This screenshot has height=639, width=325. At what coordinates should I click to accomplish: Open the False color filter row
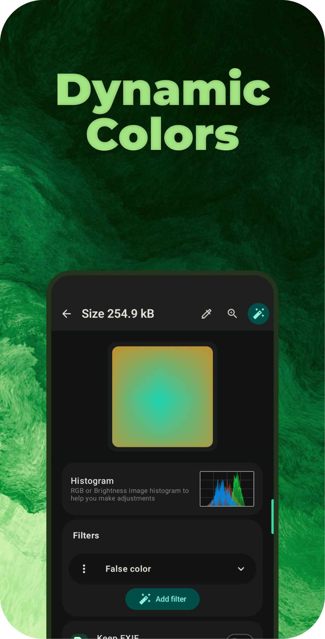coord(162,569)
